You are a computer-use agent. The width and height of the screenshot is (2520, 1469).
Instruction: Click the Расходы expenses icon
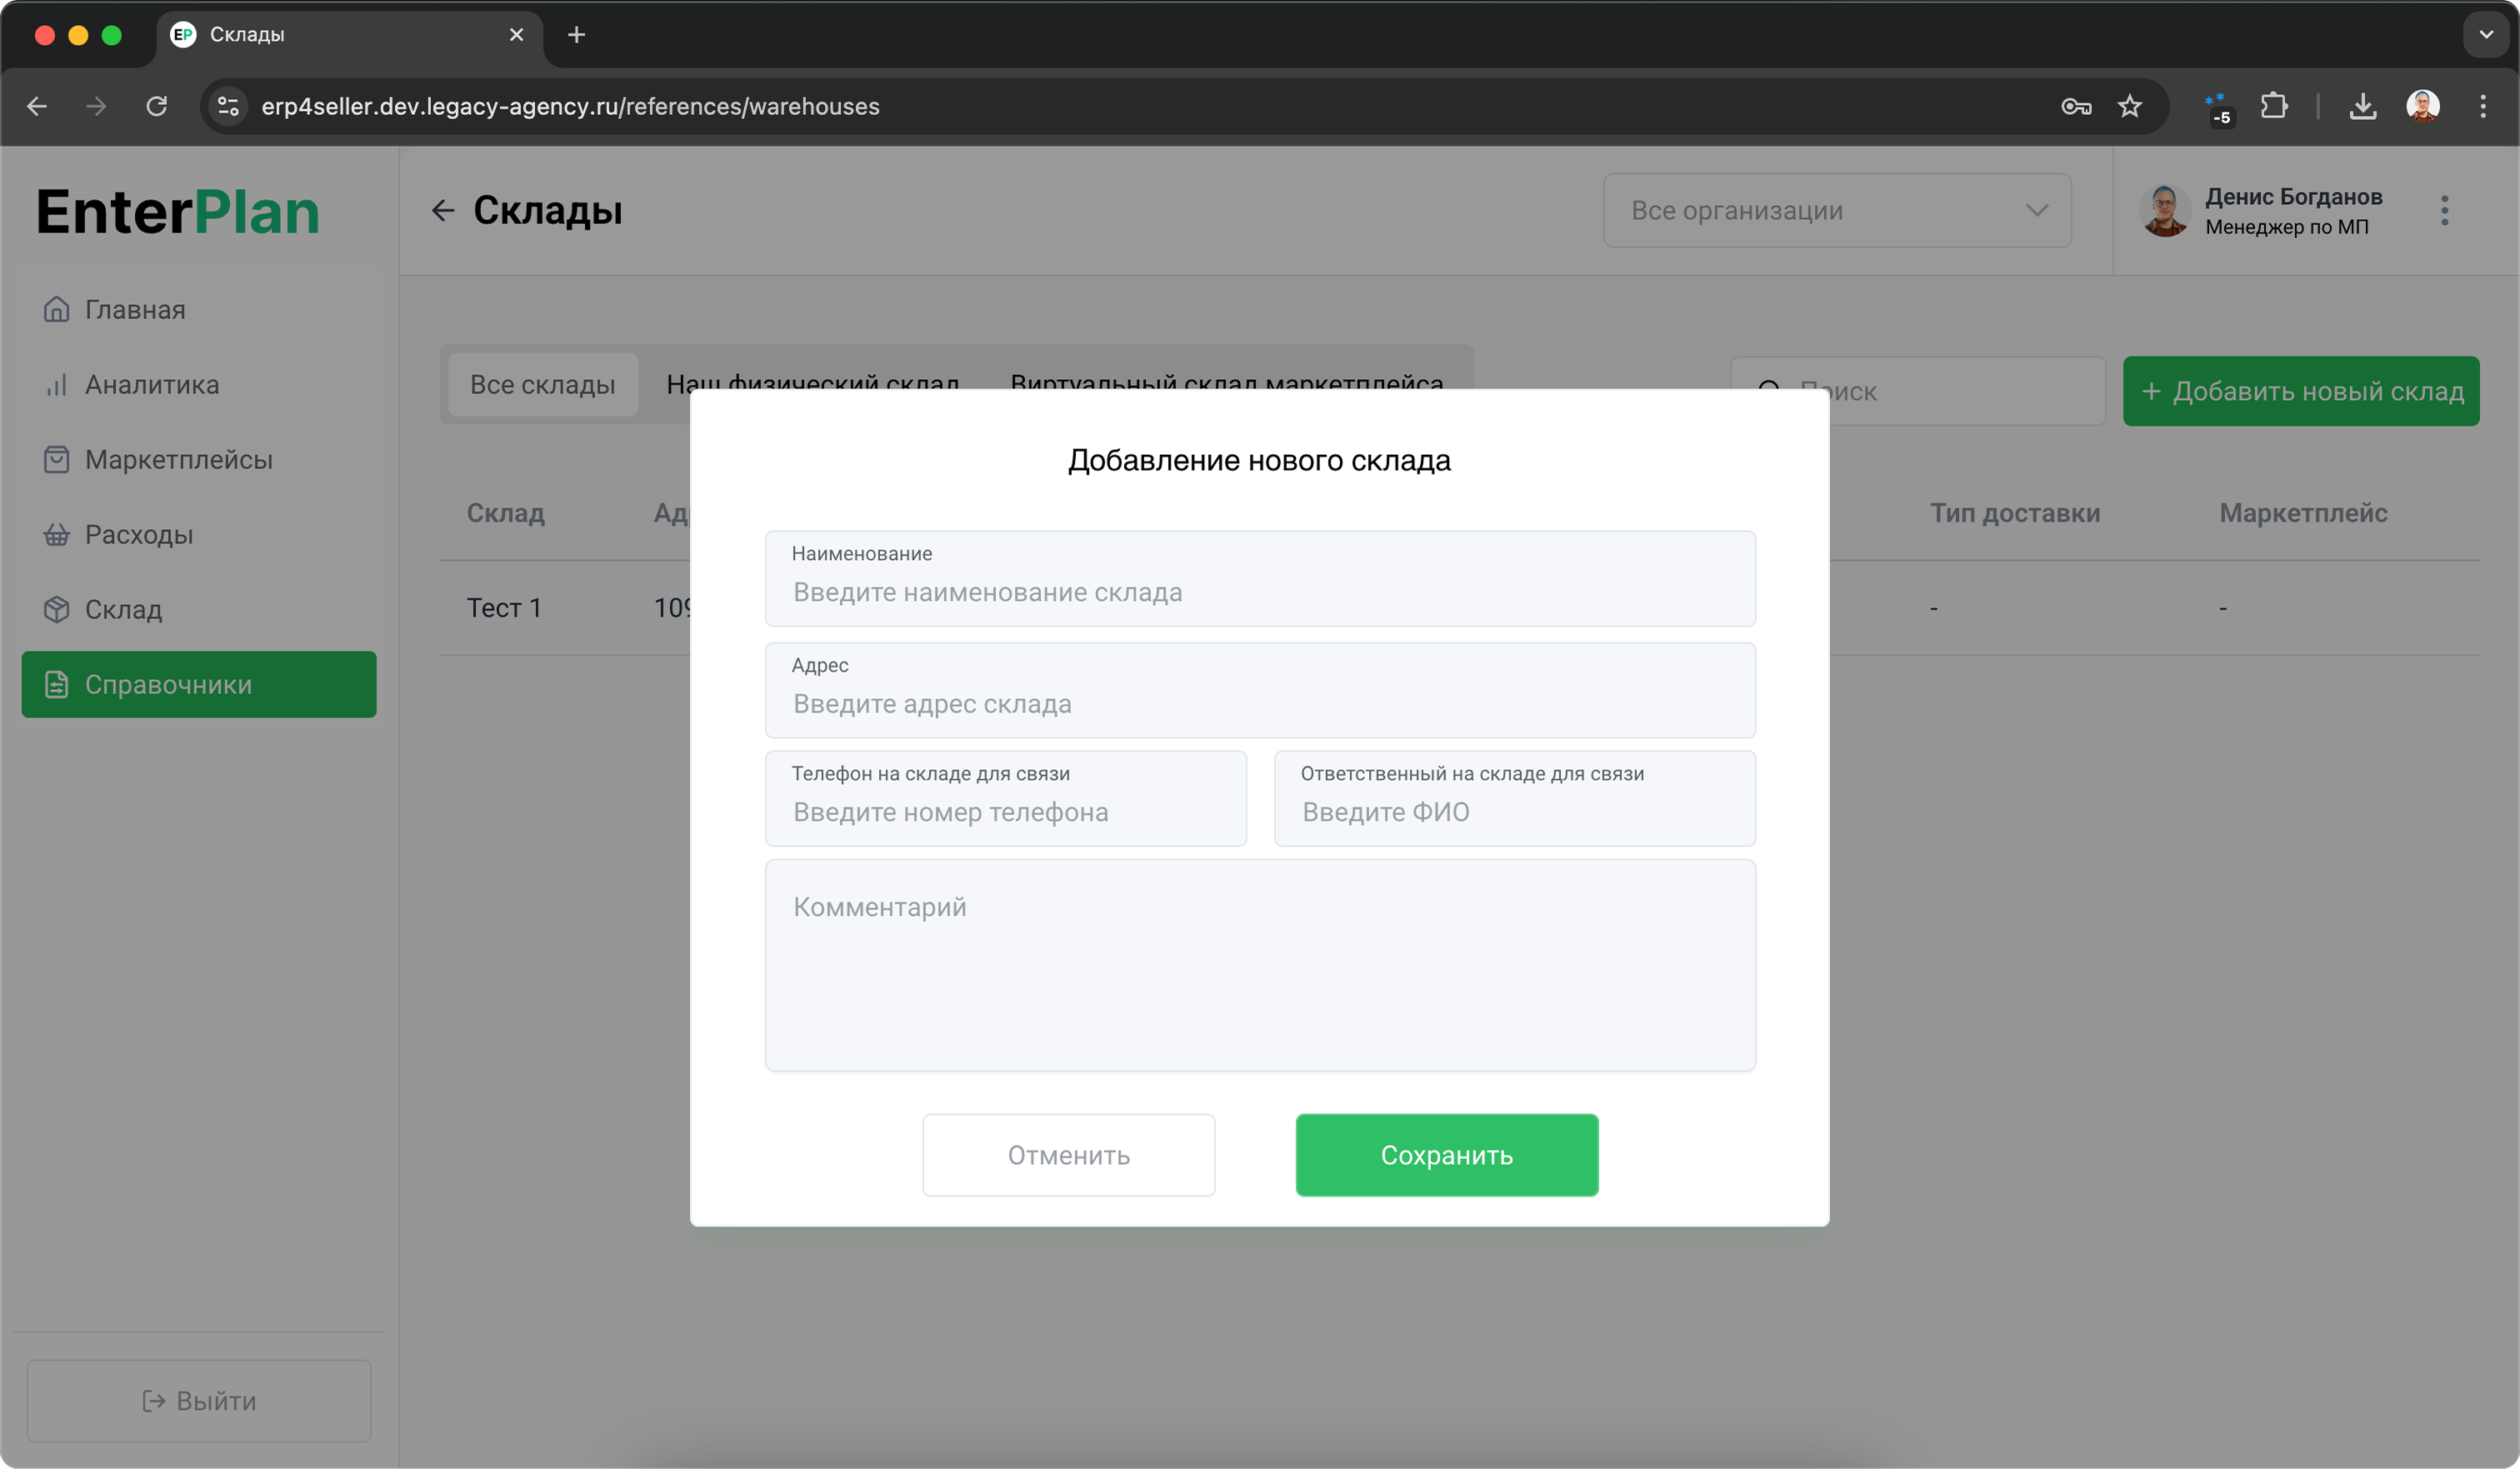tap(56, 534)
